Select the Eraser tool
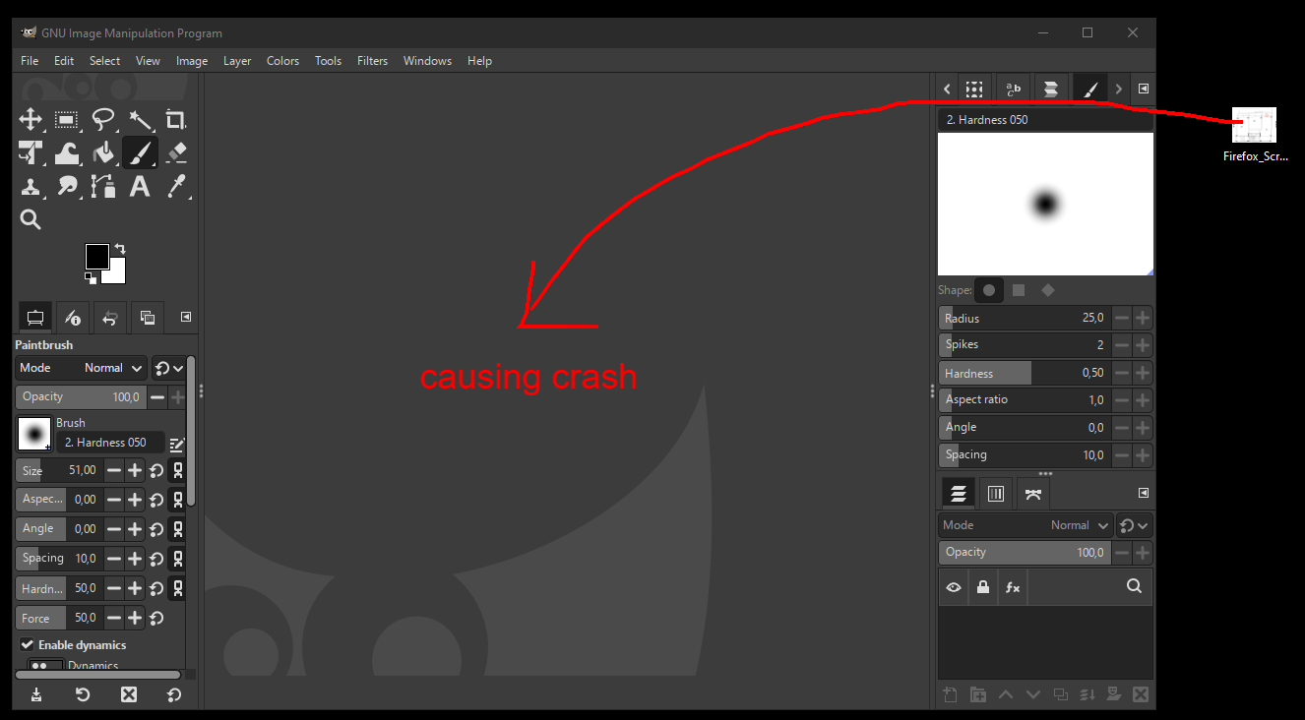Screen dimensions: 1305x720 point(176,153)
